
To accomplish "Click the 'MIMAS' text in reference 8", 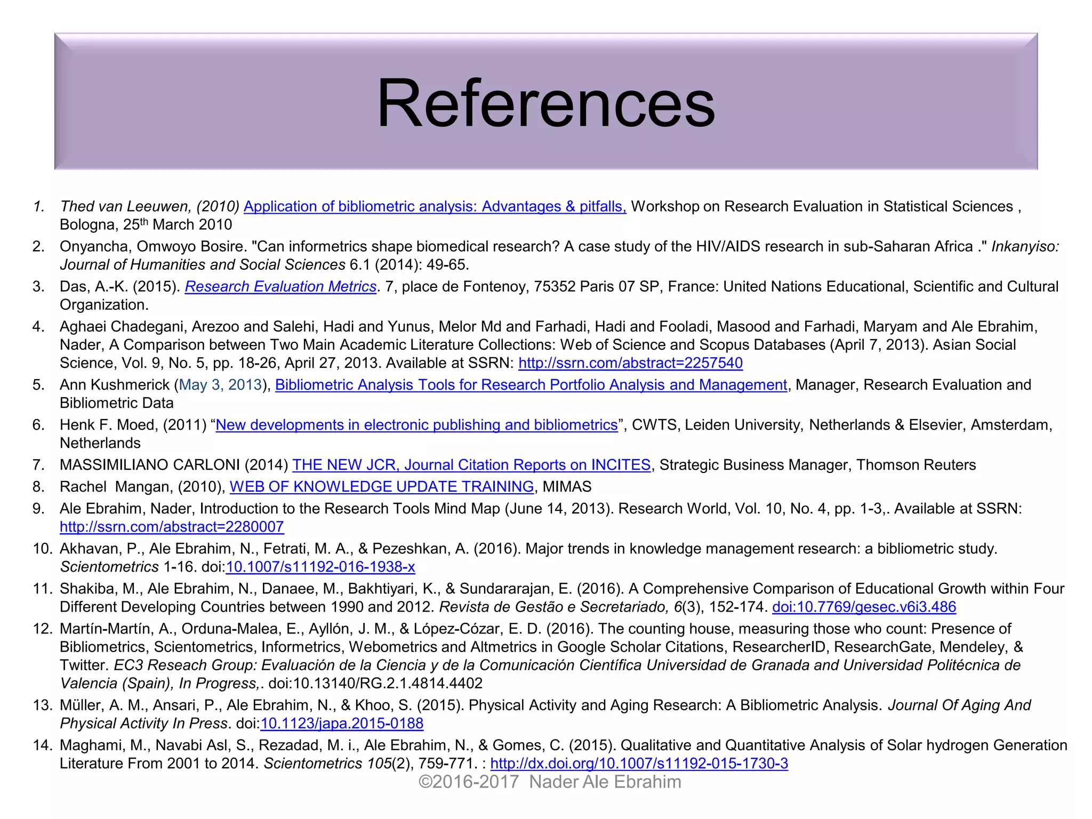I will pyautogui.click(x=567, y=486).
